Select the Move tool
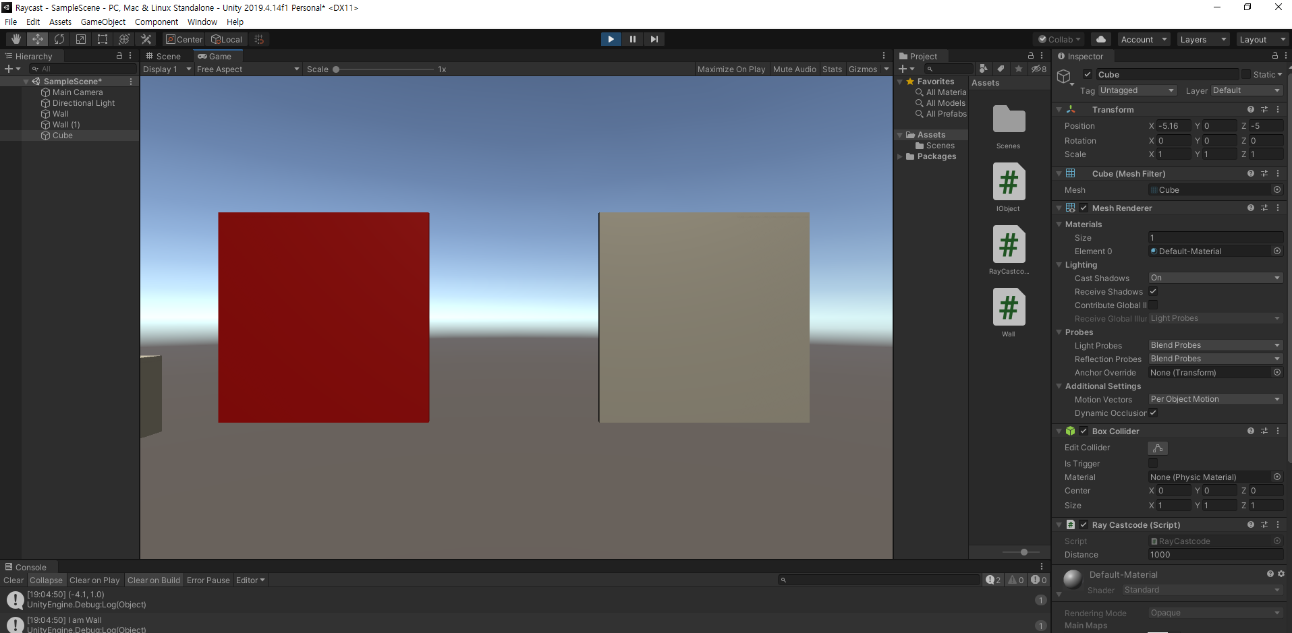The image size is (1292, 633). pos(38,39)
